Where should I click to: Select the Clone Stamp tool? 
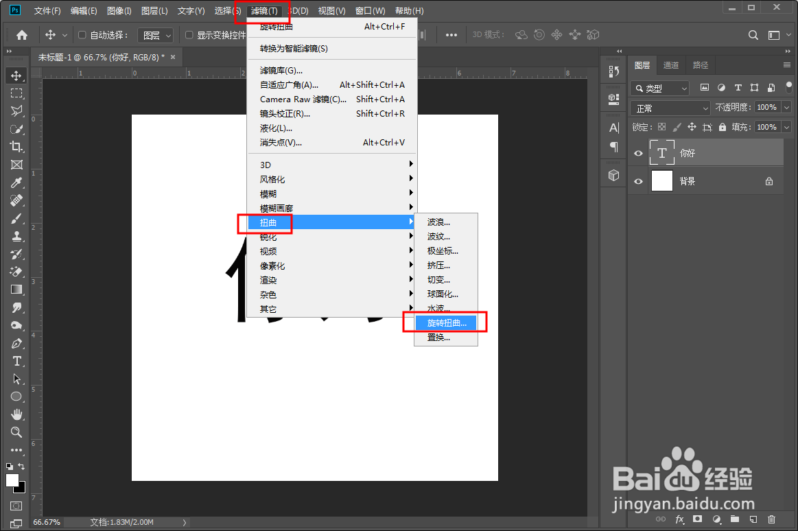tap(16, 236)
